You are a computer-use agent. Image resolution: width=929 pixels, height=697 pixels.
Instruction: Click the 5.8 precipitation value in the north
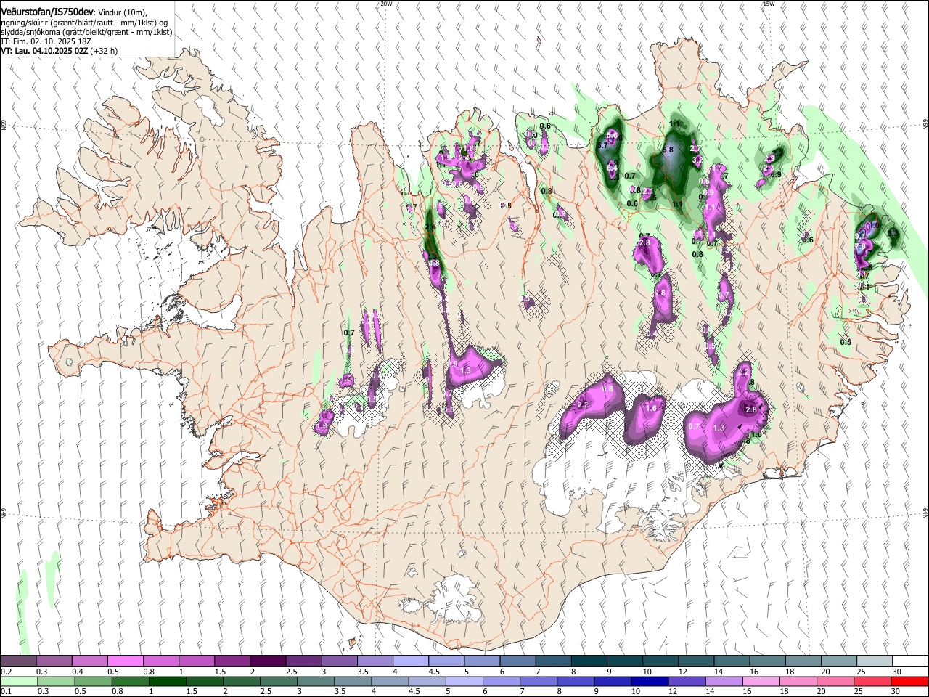pyautogui.click(x=668, y=150)
